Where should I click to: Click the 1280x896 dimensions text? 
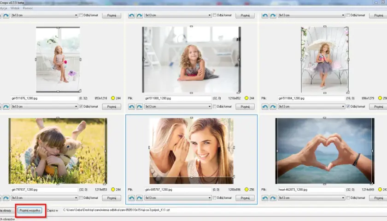235,189
